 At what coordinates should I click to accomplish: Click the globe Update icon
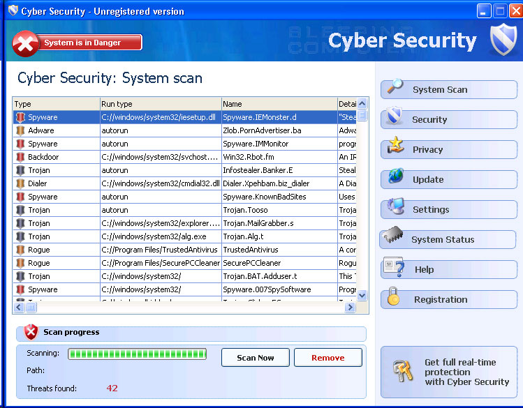coord(396,176)
